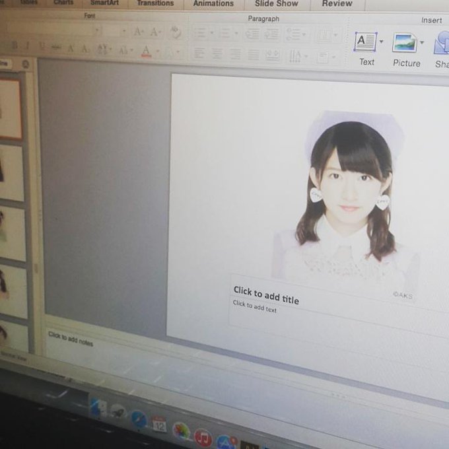Switch to the Charts tab
Image resolution: width=449 pixels, height=449 pixels.
pos(63,3)
